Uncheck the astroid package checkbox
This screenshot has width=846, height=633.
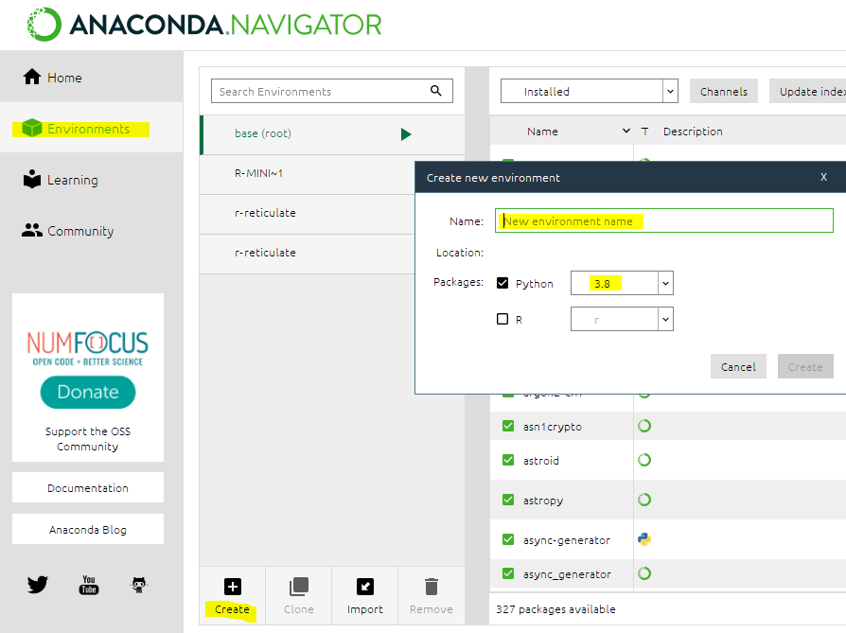[508, 460]
